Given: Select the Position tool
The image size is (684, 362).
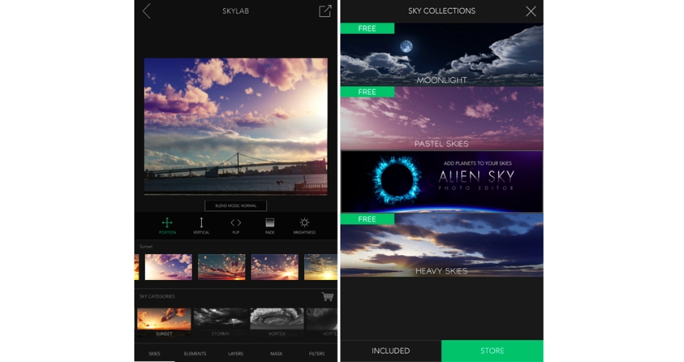Looking at the screenshot, I should point(167,224).
